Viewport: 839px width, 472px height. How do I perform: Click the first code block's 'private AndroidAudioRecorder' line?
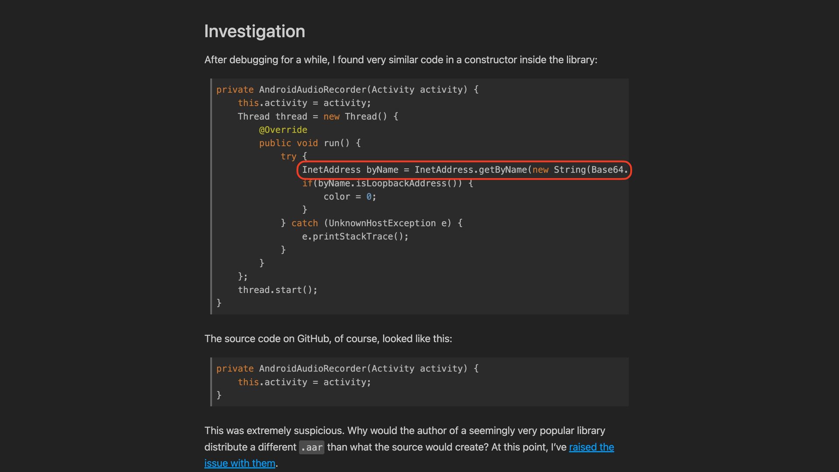pos(347,90)
